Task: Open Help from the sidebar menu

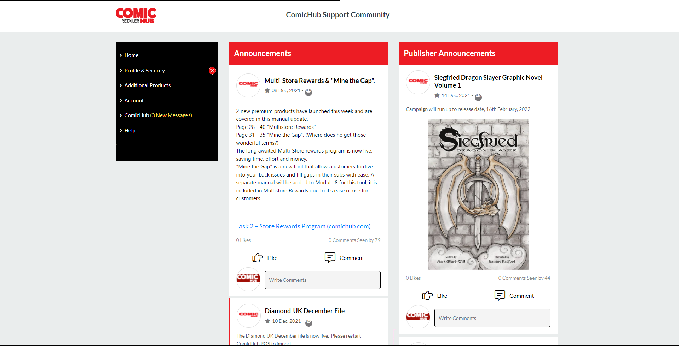Action: [x=130, y=131]
